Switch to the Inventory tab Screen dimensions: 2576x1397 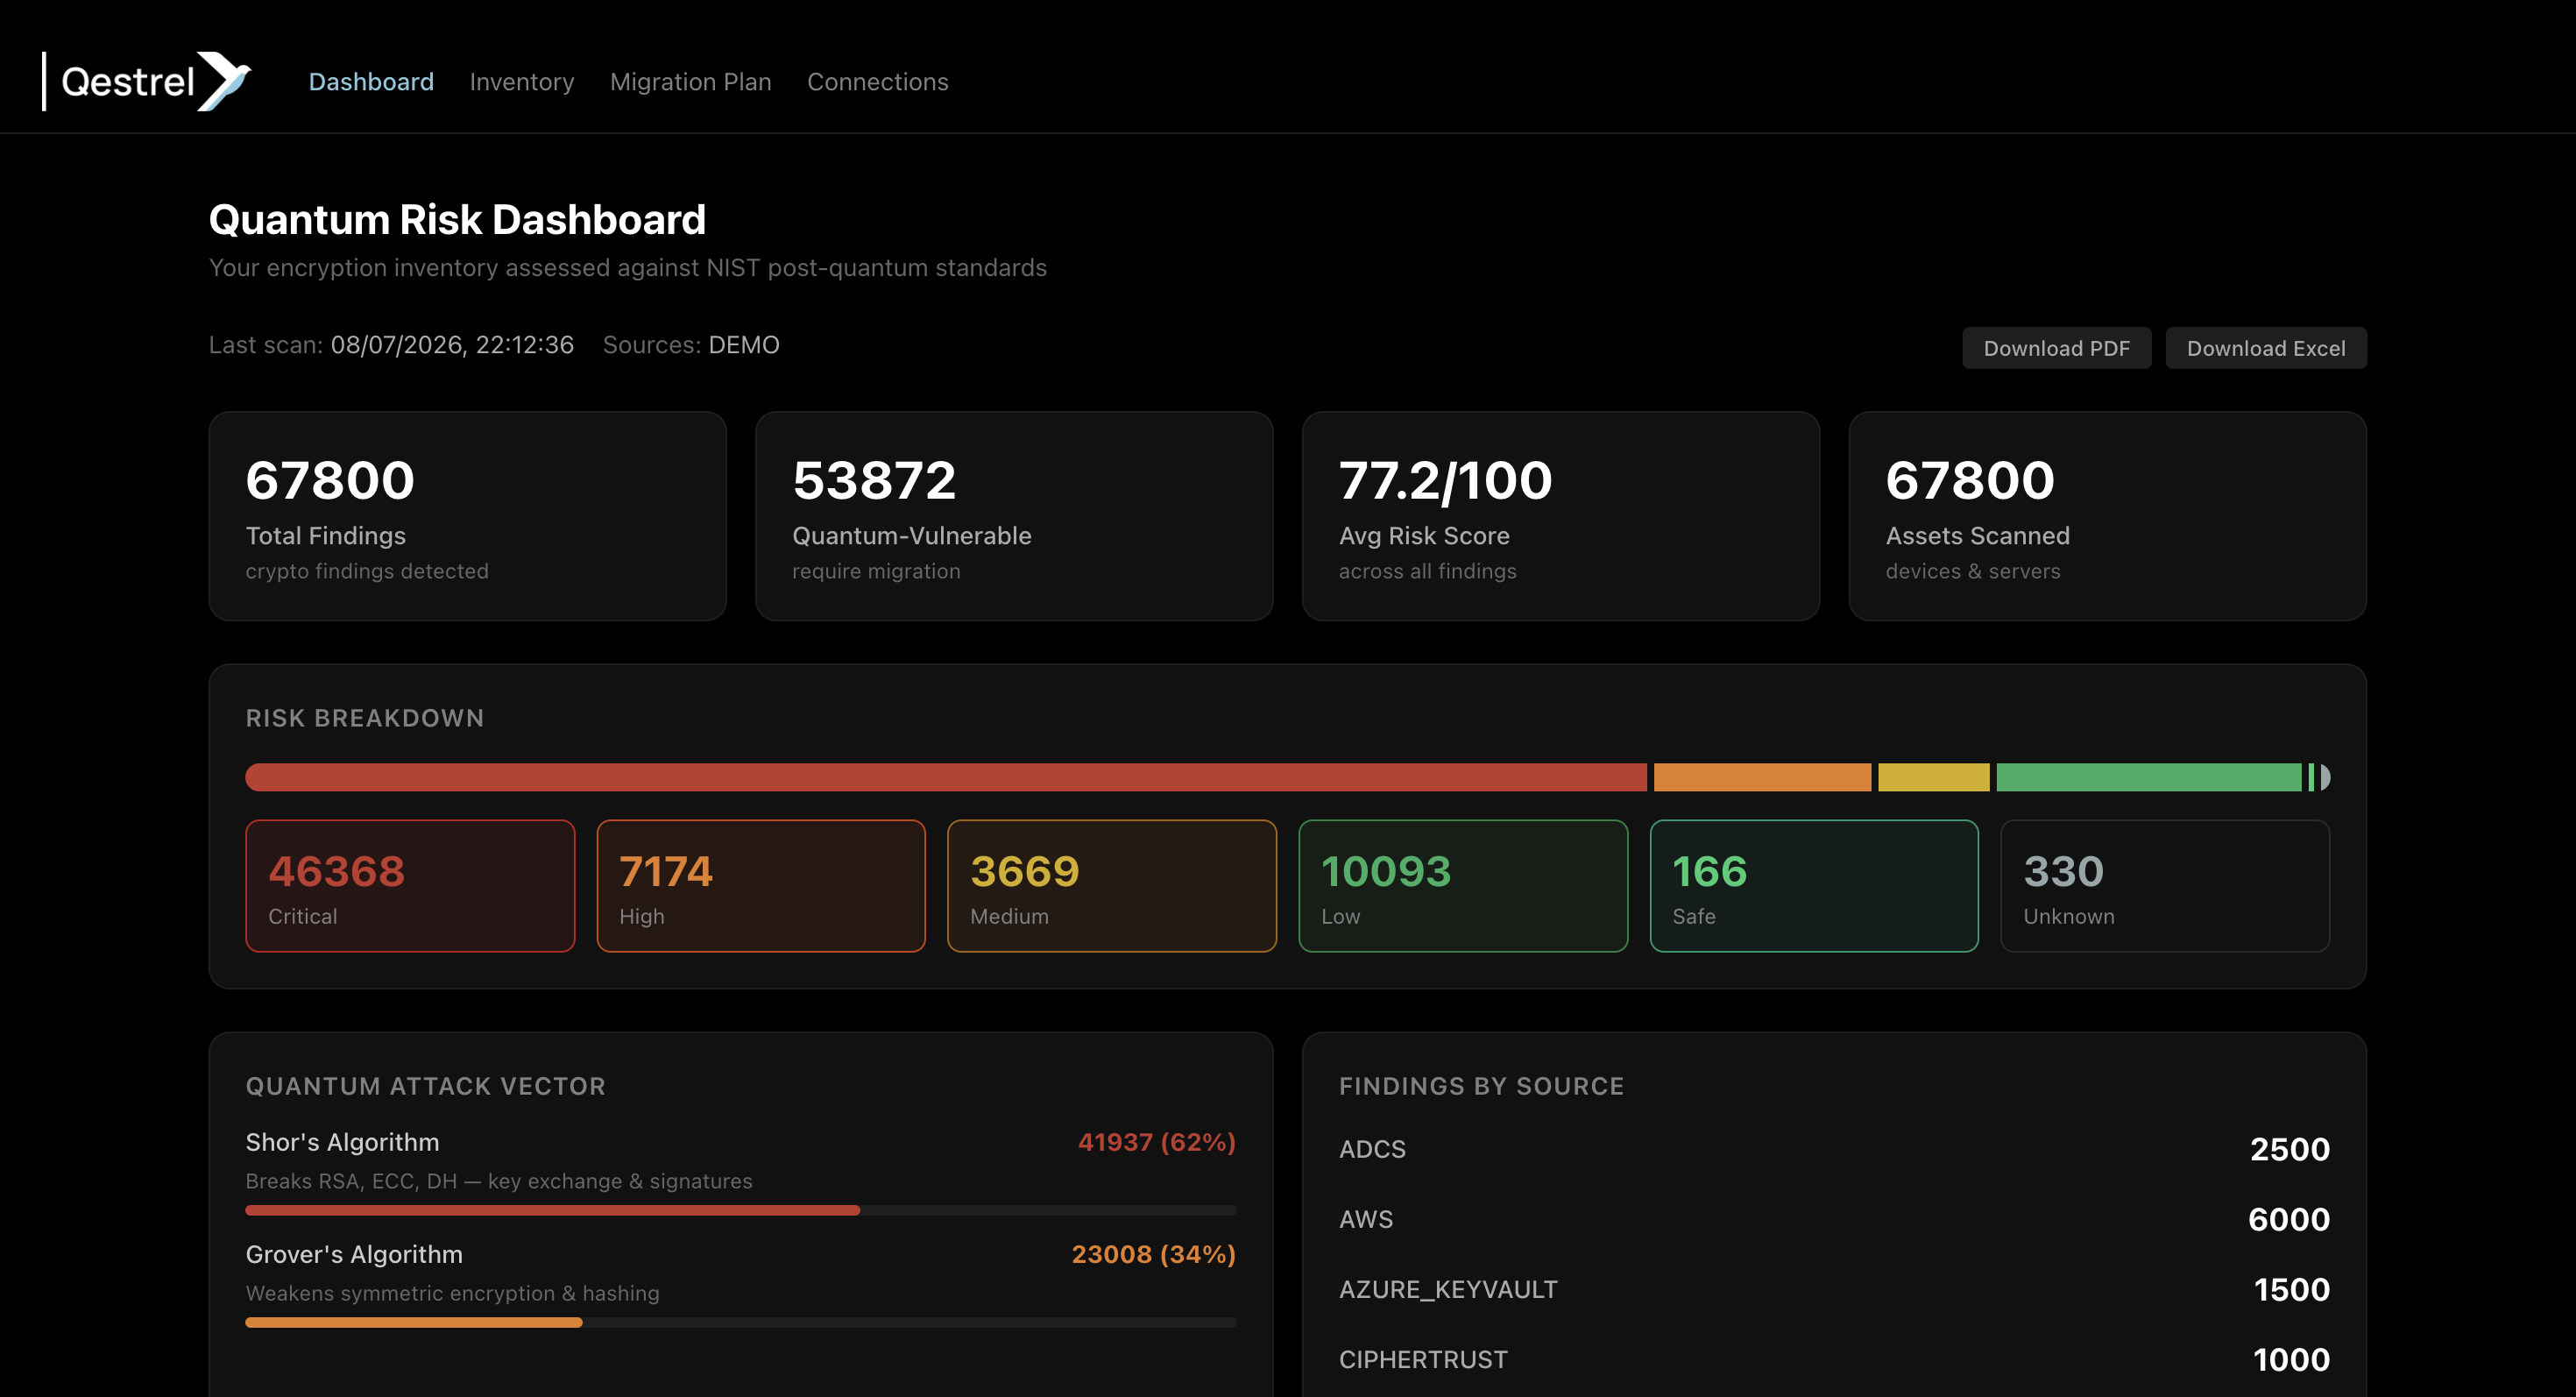(522, 82)
